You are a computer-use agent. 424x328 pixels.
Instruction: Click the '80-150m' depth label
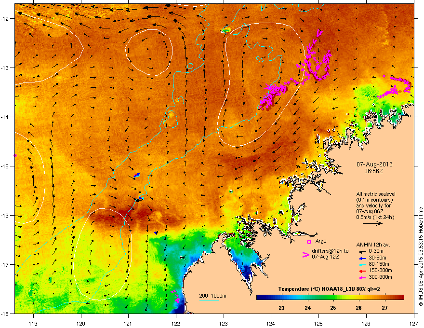[x=379, y=264]
